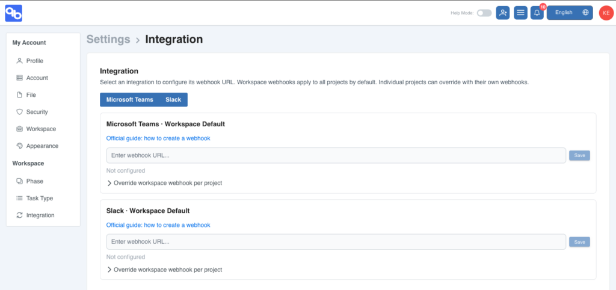Open the English language dropdown
This screenshot has height=290, width=616.
(x=570, y=13)
